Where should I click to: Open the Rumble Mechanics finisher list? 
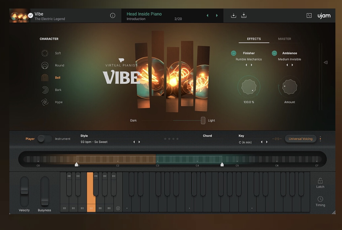[x=249, y=59]
